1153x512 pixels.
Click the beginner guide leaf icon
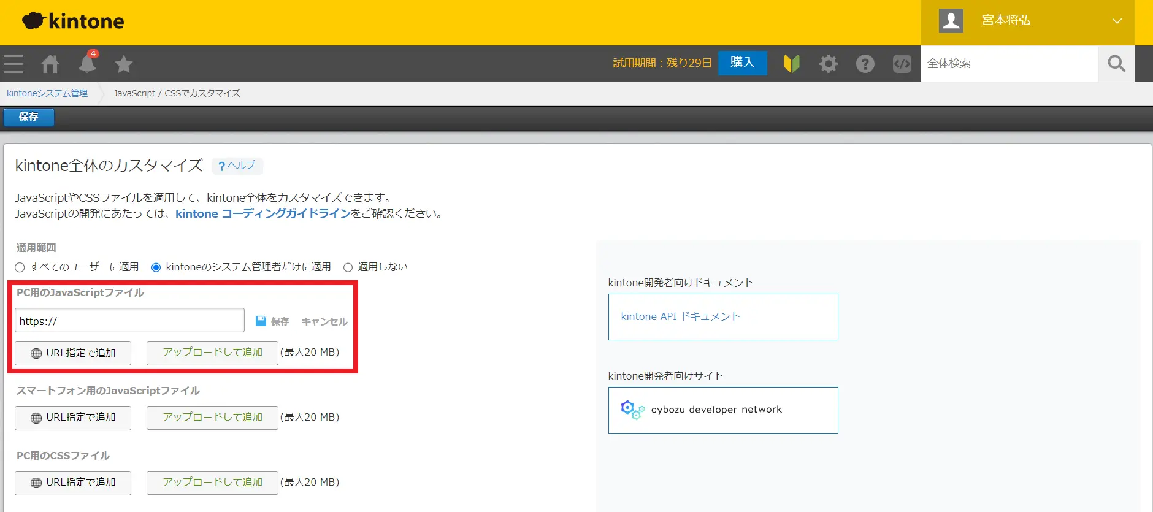coord(792,64)
